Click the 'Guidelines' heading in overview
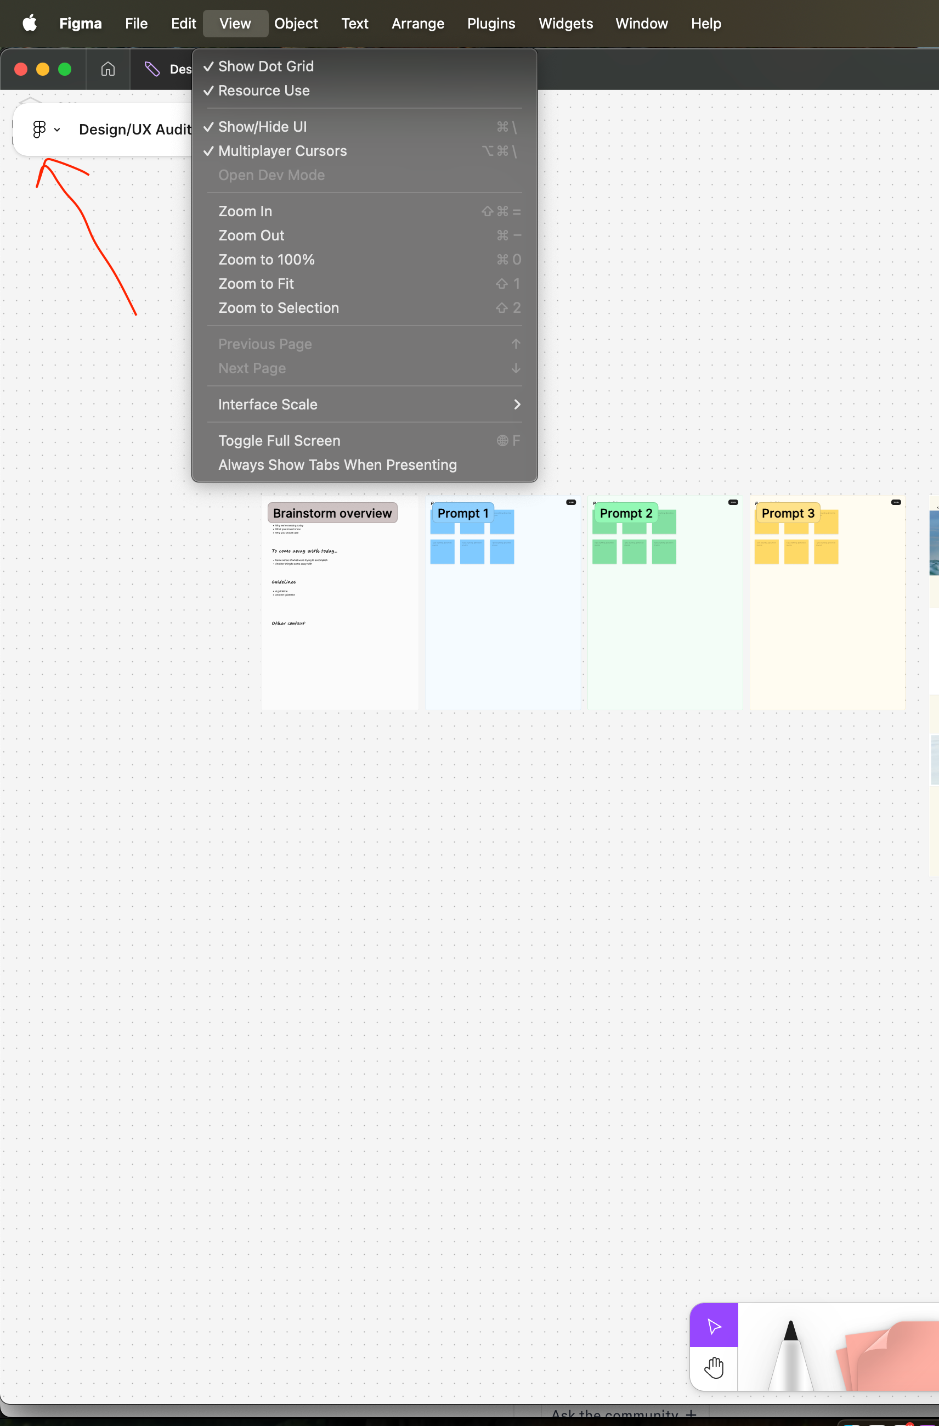This screenshot has width=939, height=1426. (283, 582)
